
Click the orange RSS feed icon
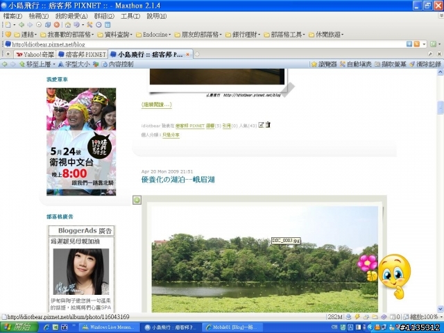tap(417, 44)
